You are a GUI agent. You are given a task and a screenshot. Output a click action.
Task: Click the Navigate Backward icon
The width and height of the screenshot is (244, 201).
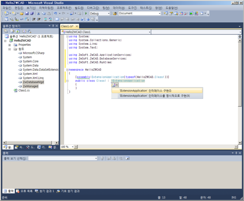pyautogui.click(x=72, y=13)
